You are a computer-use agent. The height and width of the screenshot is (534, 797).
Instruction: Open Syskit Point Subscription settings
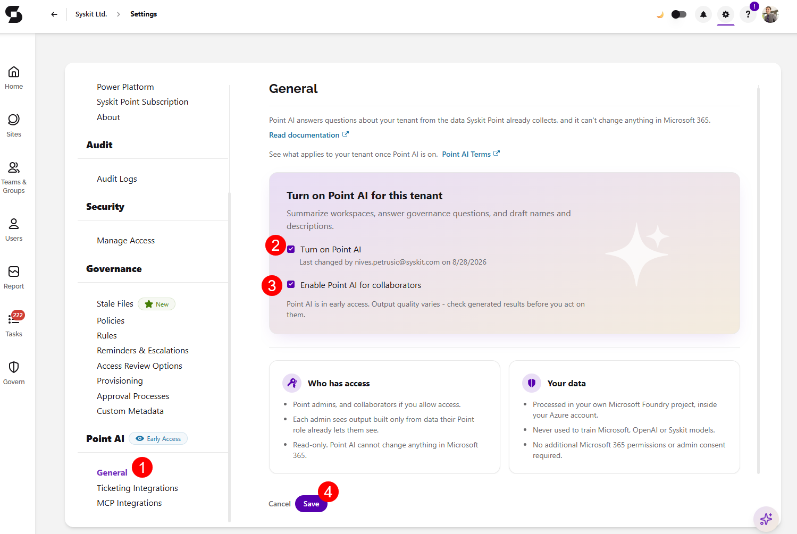click(x=142, y=102)
